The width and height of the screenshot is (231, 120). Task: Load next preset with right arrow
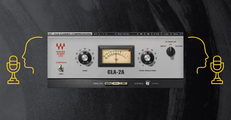148,34
